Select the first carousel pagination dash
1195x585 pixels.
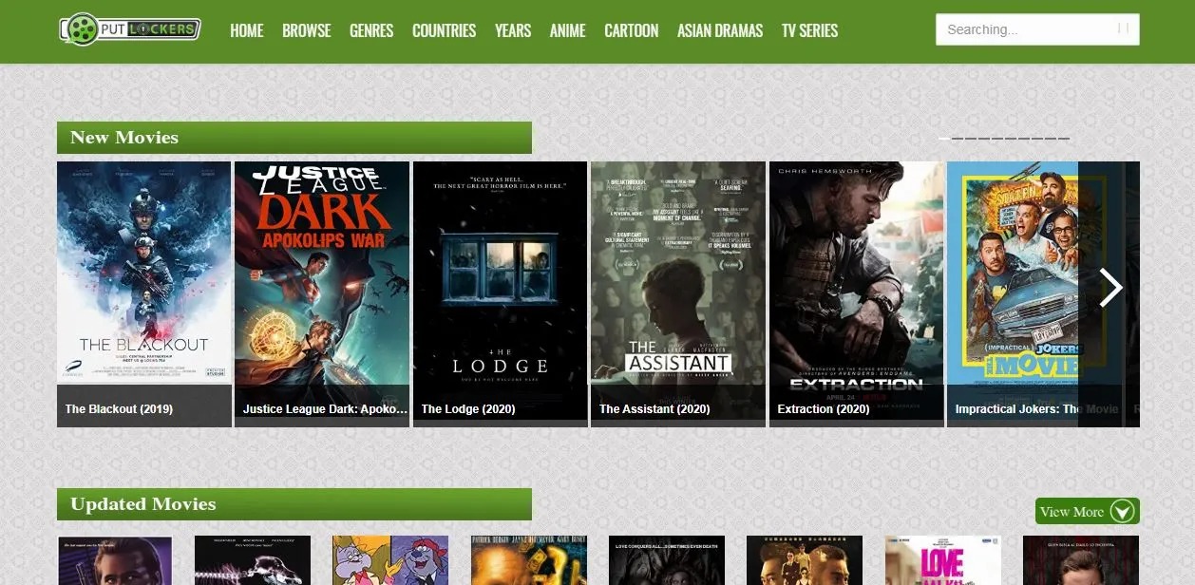point(944,139)
